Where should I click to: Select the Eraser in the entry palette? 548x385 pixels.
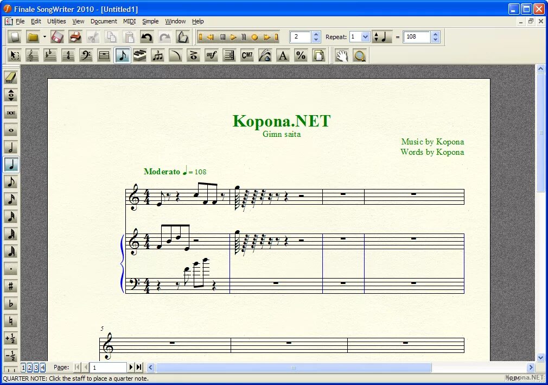pyautogui.click(x=11, y=78)
